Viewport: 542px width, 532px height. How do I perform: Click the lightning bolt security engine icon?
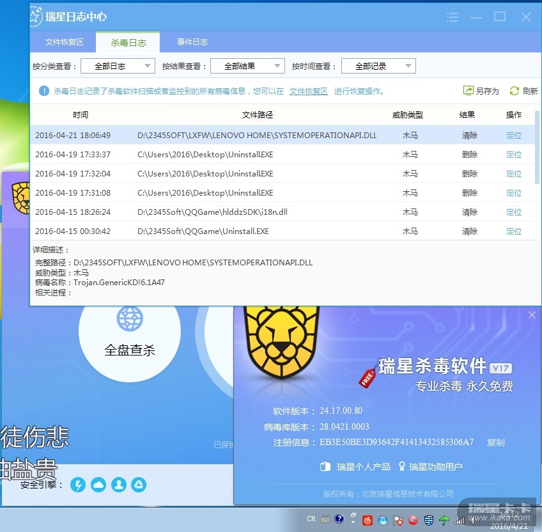pyautogui.click(x=78, y=485)
